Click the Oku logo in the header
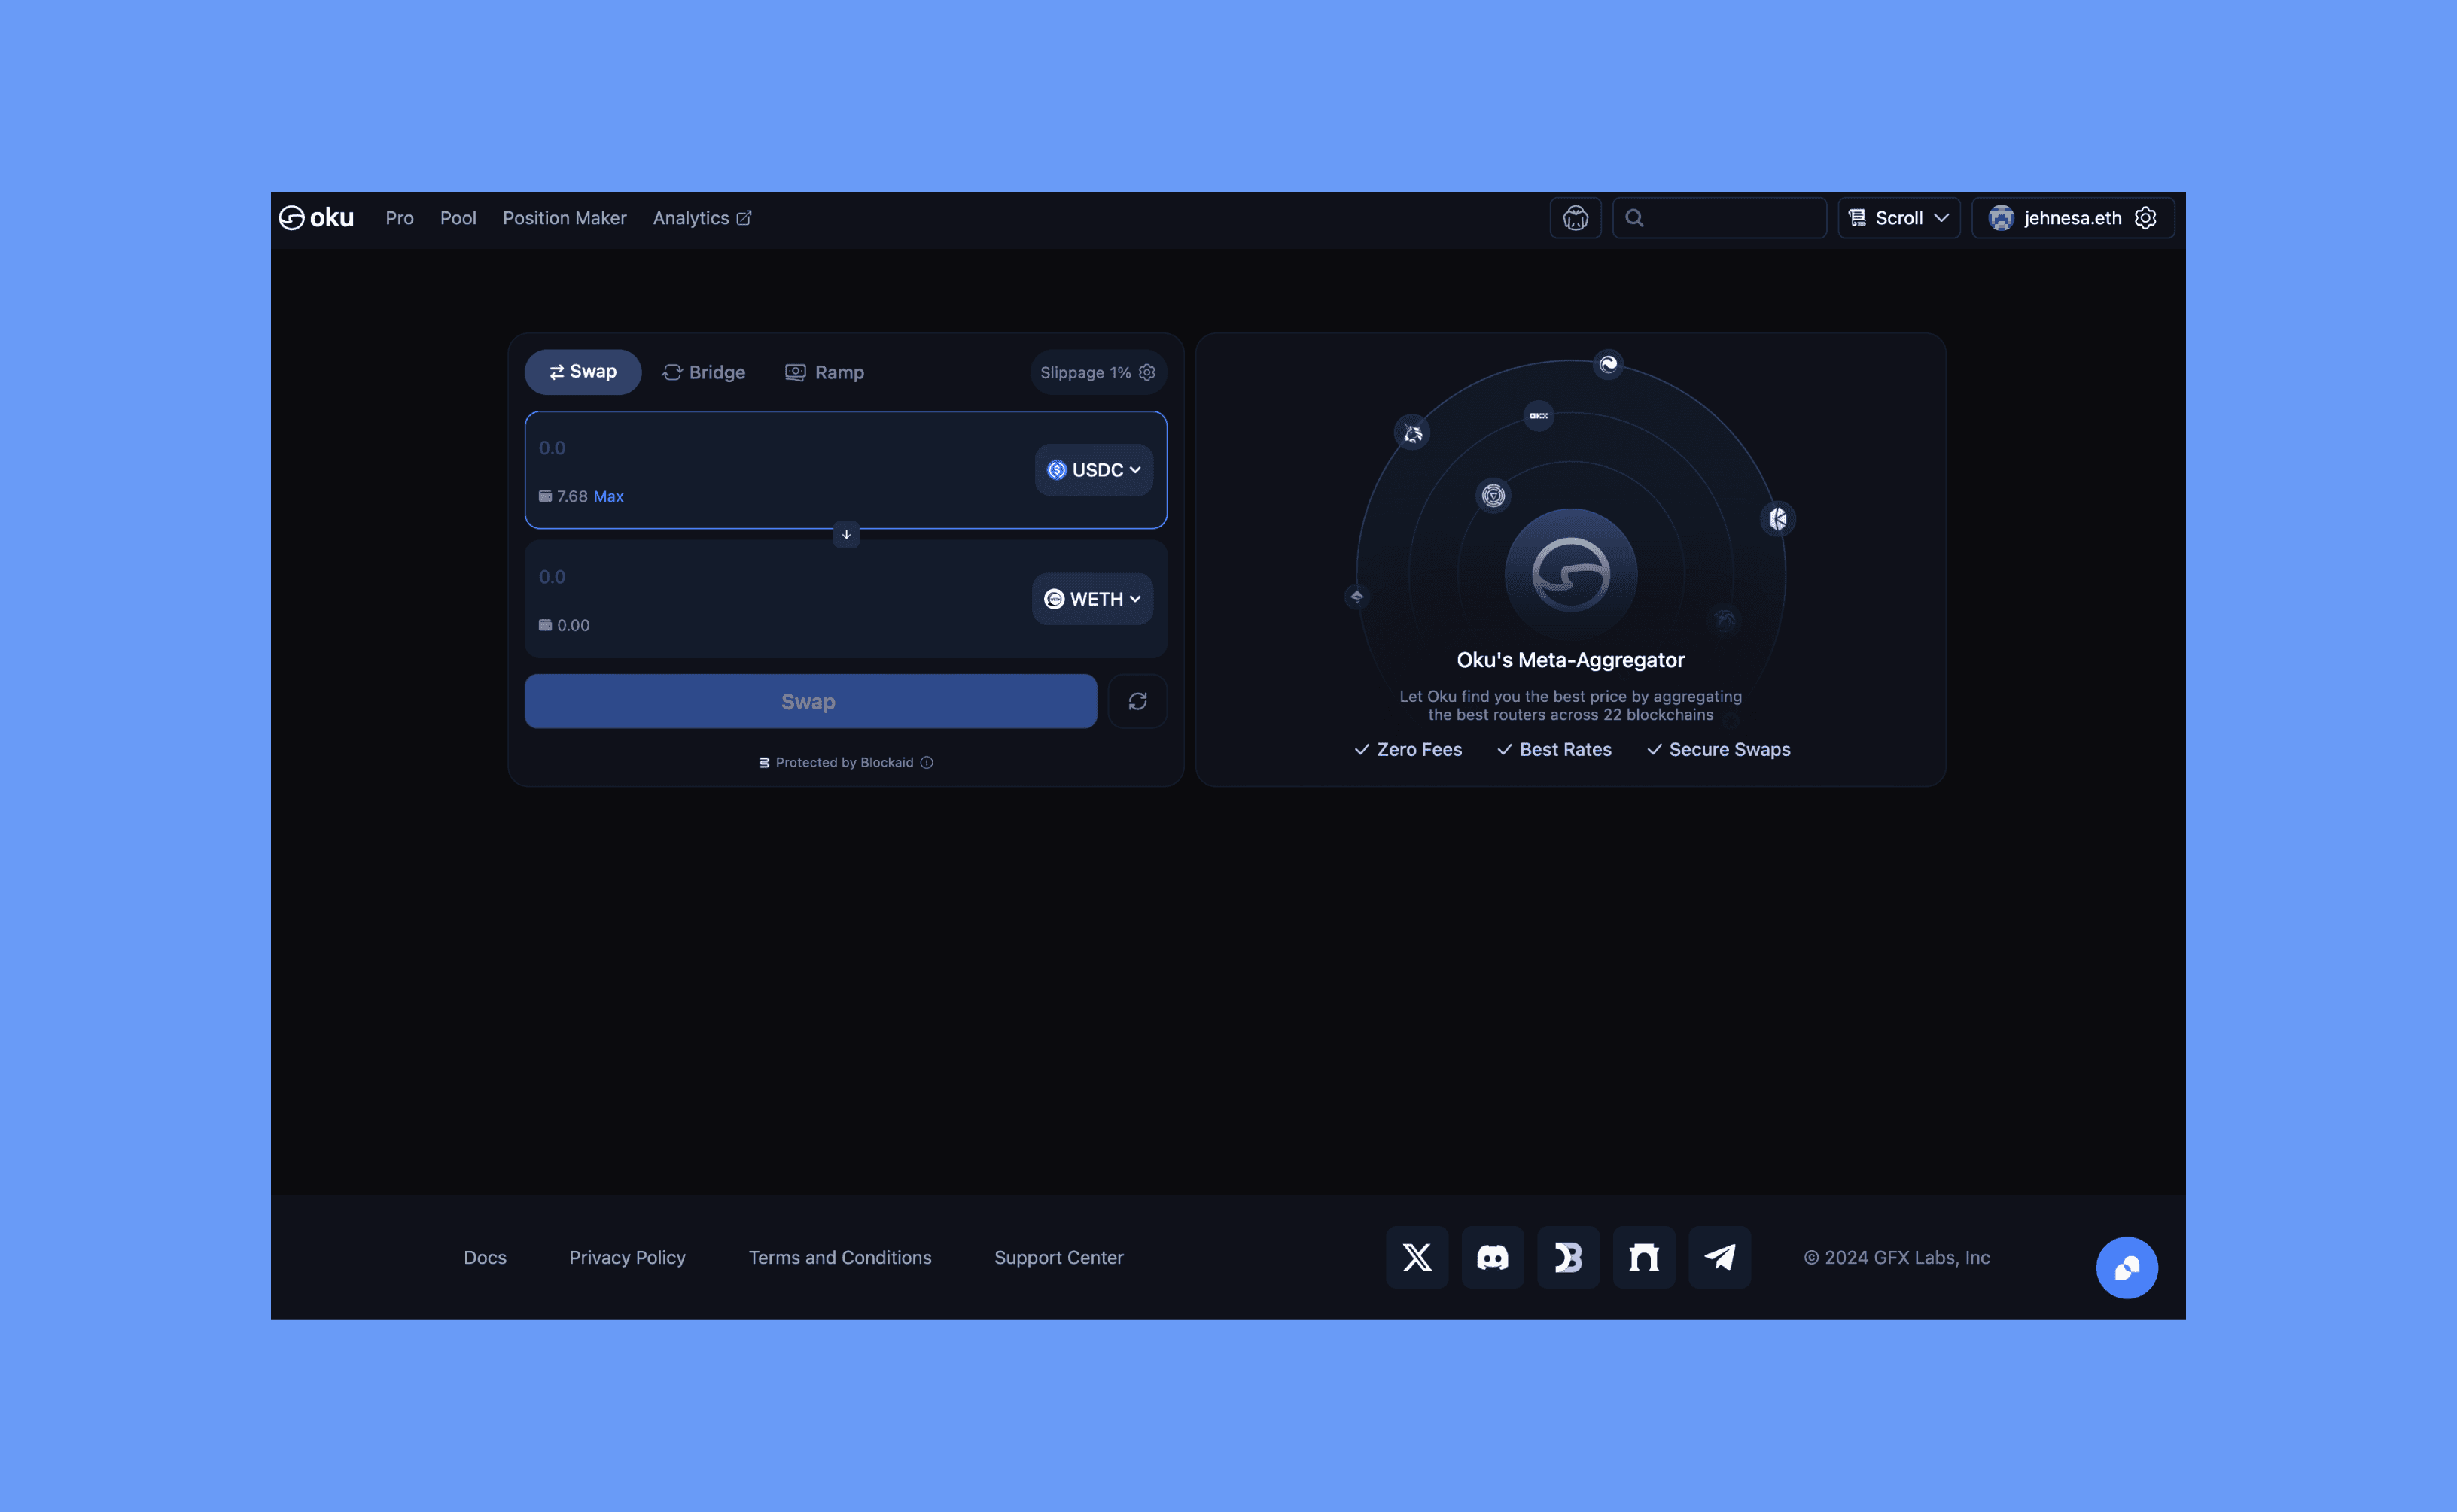Image resolution: width=2457 pixels, height=1512 pixels. (316, 218)
